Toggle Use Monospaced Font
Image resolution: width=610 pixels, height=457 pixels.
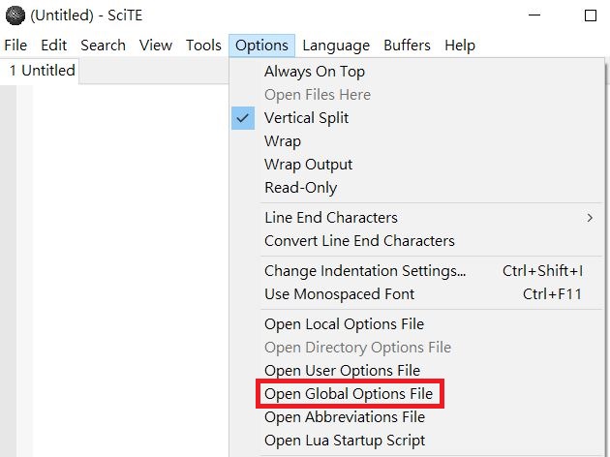click(x=417, y=294)
